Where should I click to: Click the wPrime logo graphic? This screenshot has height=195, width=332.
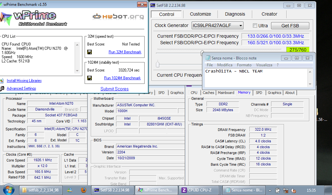click(x=34, y=19)
